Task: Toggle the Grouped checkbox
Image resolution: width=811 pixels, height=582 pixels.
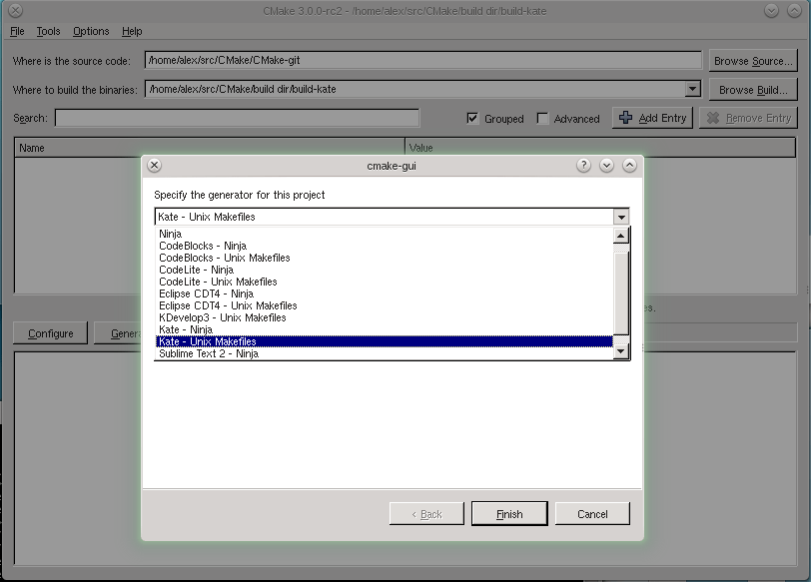Action: tap(472, 119)
